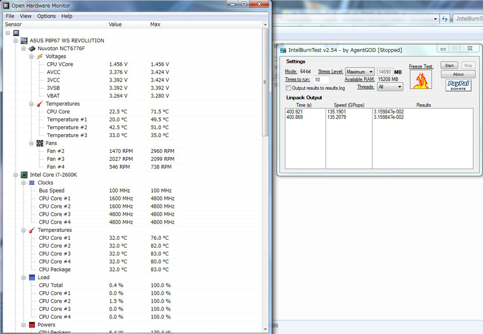Click the Clocks group icon
Image resolution: width=483 pixels, height=334 pixels.
click(32, 183)
